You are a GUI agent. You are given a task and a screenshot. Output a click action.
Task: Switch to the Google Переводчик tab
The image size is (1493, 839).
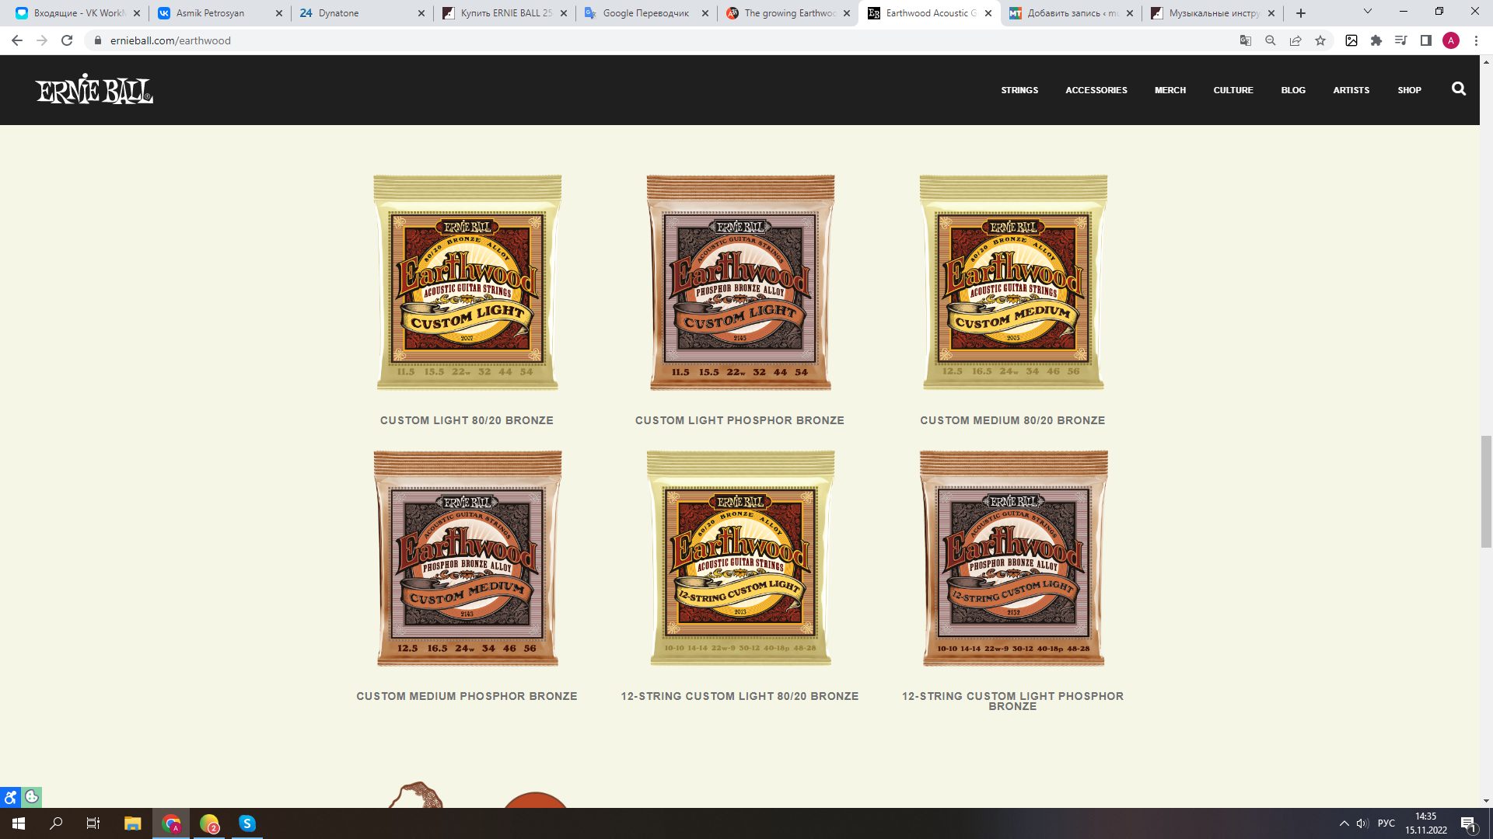[645, 13]
